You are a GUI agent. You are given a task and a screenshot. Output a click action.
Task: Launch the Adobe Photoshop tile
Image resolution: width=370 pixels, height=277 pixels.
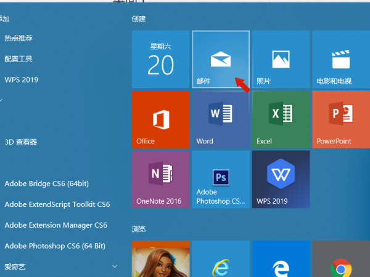pos(221,179)
